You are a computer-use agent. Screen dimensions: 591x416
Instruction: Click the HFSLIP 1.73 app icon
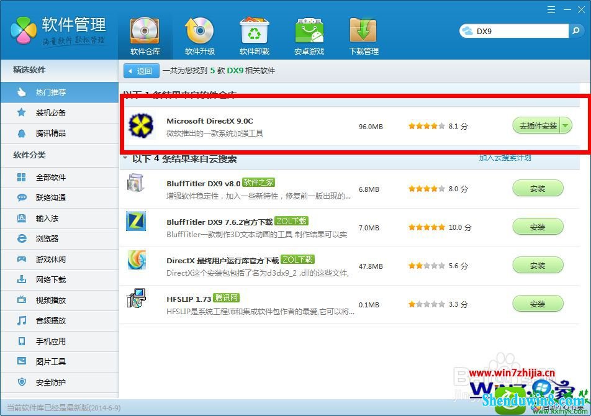(136, 298)
